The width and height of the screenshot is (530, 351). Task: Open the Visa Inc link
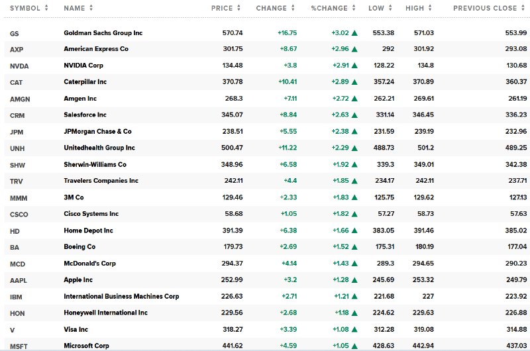pyautogui.click(x=76, y=329)
